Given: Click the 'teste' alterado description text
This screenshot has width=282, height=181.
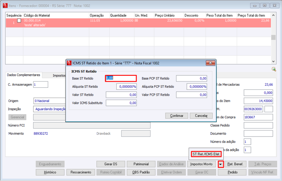Looking at the screenshot, I should pos(35,25).
